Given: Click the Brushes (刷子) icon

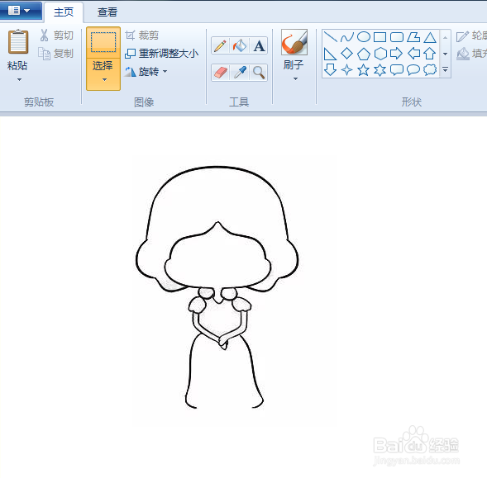Looking at the screenshot, I should point(294,42).
